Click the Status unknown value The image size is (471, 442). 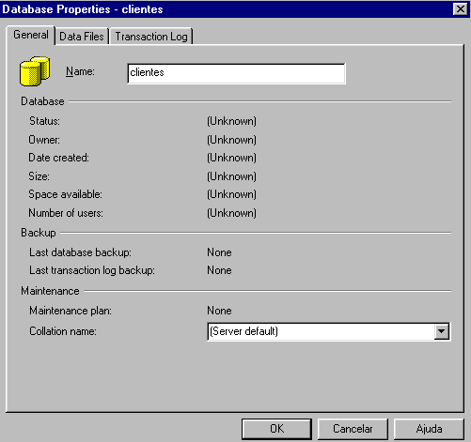click(x=231, y=121)
